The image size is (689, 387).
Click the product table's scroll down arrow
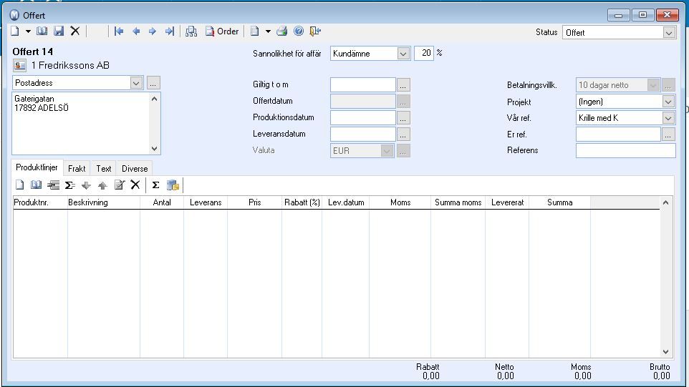click(666, 351)
